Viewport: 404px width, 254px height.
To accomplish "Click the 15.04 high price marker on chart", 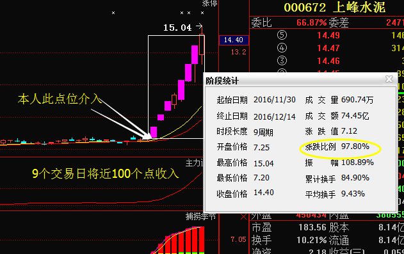I will pyautogui.click(x=177, y=28).
